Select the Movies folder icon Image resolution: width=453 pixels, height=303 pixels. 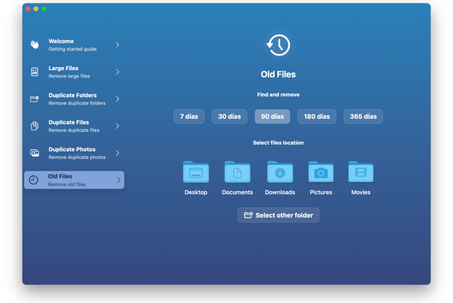361,172
